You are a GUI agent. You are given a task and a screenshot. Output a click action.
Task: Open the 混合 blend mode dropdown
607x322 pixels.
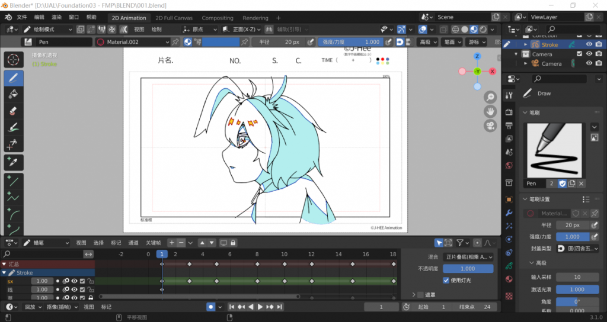coord(468,257)
